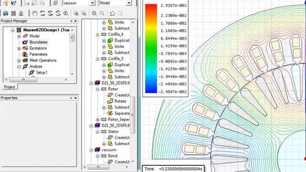Click the first rotate view icon
This screenshot has width=306, height=172.
pyautogui.click(x=43, y=13)
